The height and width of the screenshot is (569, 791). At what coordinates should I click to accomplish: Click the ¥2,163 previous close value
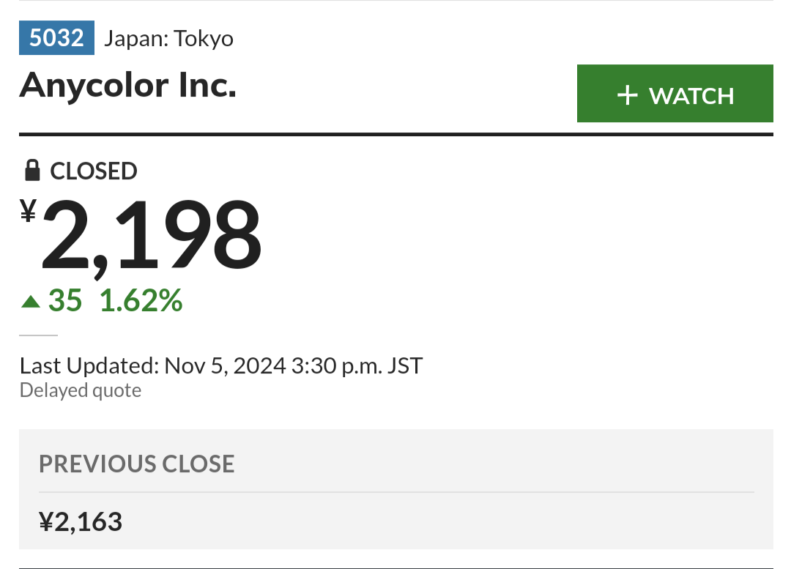[x=81, y=521]
